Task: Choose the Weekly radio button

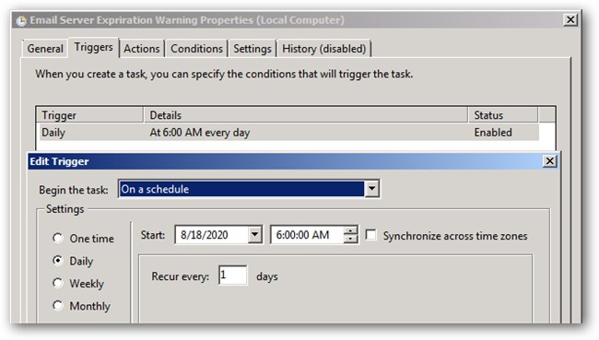Action: pyautogui.click(x=58, y=283)
